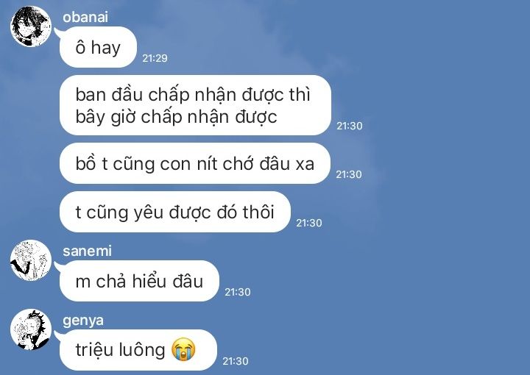The width and height of the screenshot is (530, 375).
Task: Tap the "ô hay" message bubble
Action: [98, 47]
